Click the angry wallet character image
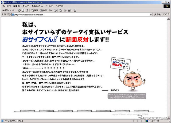This screenshot has width=171, height=123. click(x=133, y=81)
